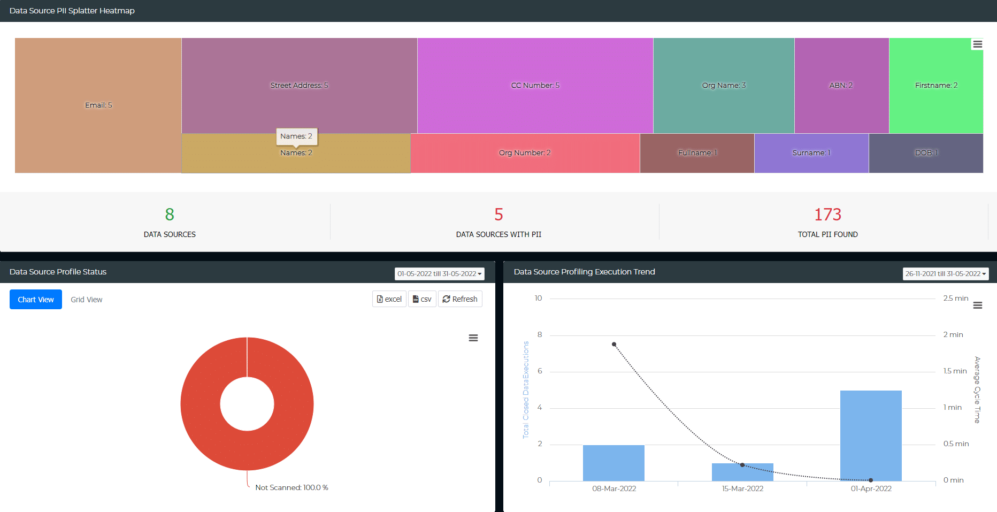This screenshot has width=997, height=512.
Task: Export profile status to excel
Action: (x=389, y=299)
